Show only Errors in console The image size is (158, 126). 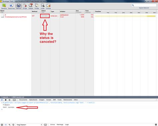pos(53,125)
